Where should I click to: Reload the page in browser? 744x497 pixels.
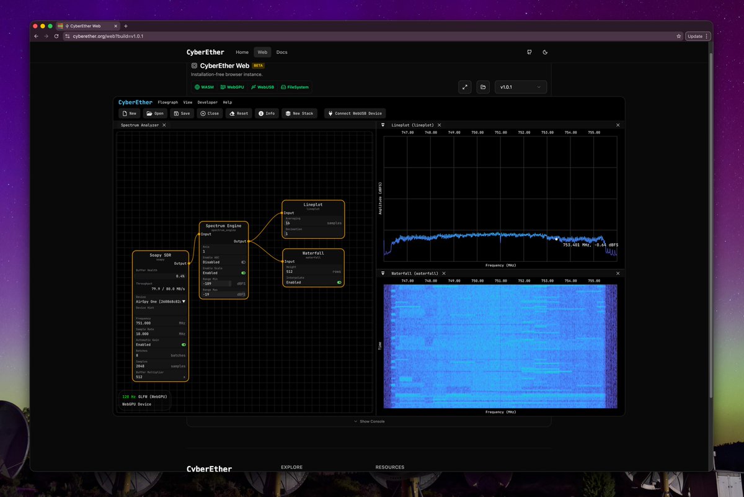pyautogui.click(x=56, y=36)
